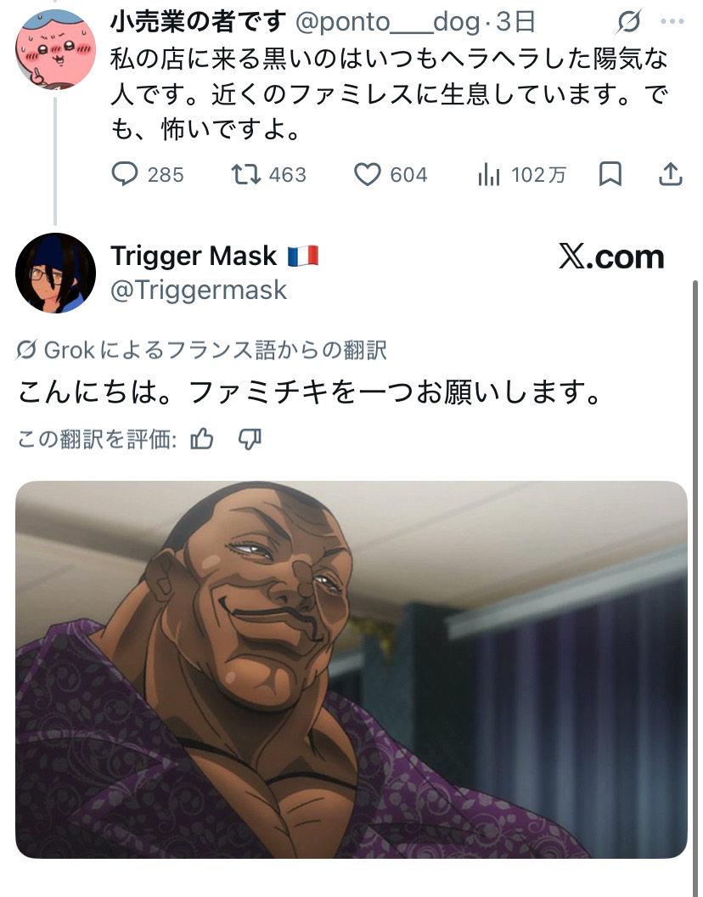703x897 pixels.
Task: Bookmark the 小売業の者です tweet
Action: click(x=610, y=174)
